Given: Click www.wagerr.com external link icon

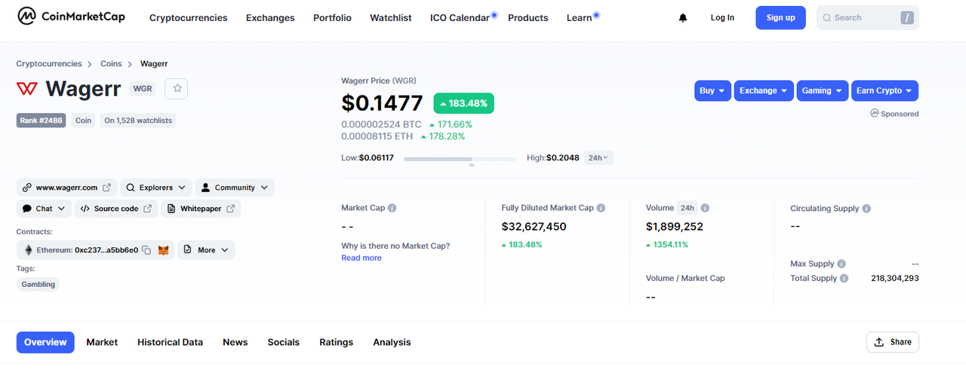Looking at the screenshot, I should pyautogui.click(x=106, y=188).
